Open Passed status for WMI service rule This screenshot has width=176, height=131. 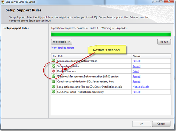[136, 77]
